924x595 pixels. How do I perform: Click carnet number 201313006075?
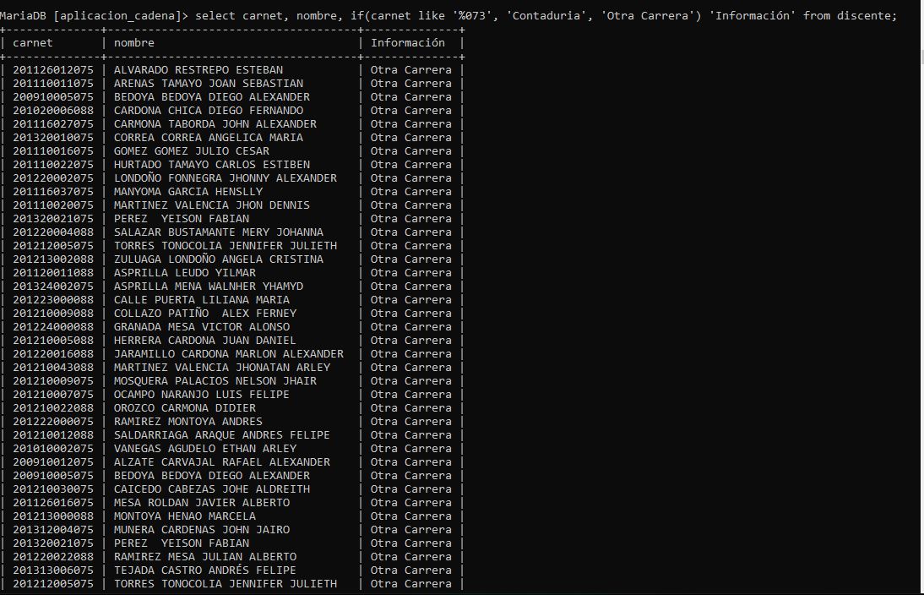[53, 570]
